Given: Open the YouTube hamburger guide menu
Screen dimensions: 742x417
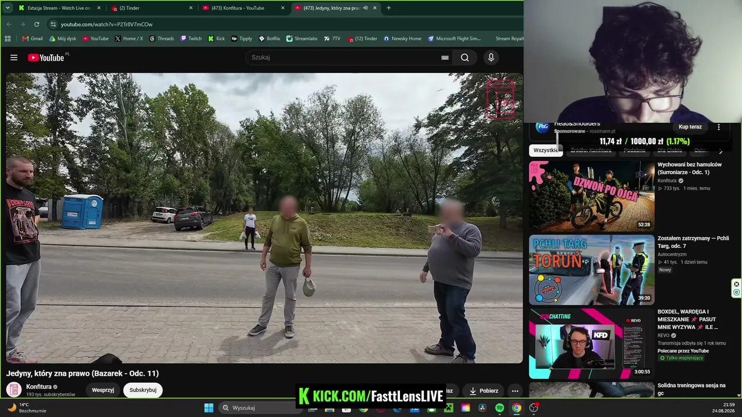Looking at the screenshot, I should [14, 57].
